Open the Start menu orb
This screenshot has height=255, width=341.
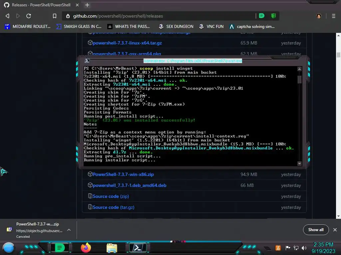coord(9,248)
